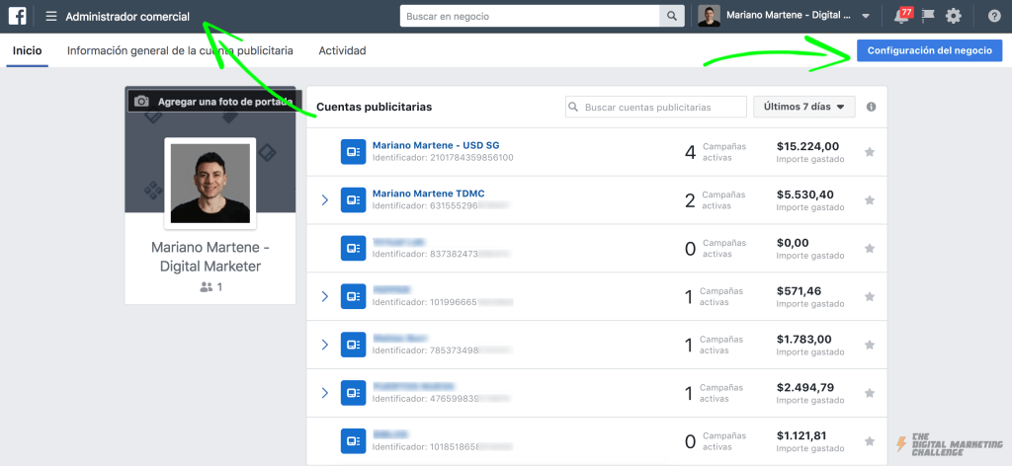The width and height of the screenshot is (1012, 466).
Task: Click ad account icon for Mariano Martene TDMC
Action: [353, 200]
